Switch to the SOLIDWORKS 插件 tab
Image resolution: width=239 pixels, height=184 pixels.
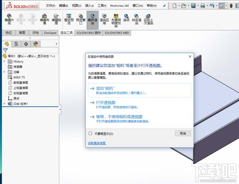[89, 33]
